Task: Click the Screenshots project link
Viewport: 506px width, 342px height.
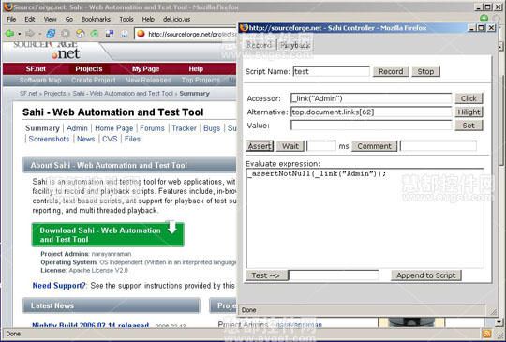Action: (49, 139)
